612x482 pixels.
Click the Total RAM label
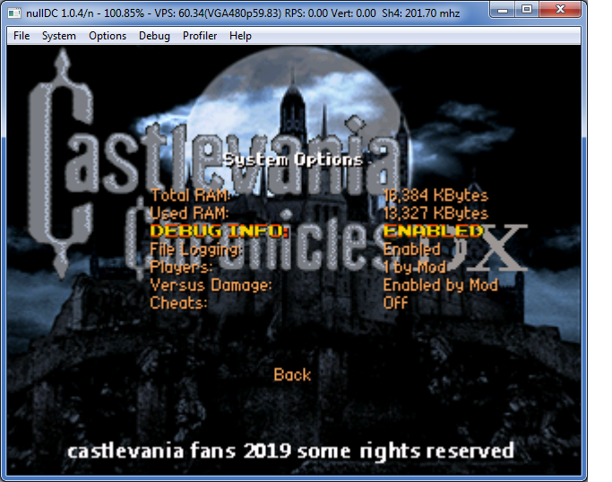tap(190, 195)
